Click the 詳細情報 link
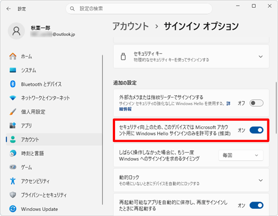Image resolution: width=278 pixels, height=216 pixels. point(125,109)
